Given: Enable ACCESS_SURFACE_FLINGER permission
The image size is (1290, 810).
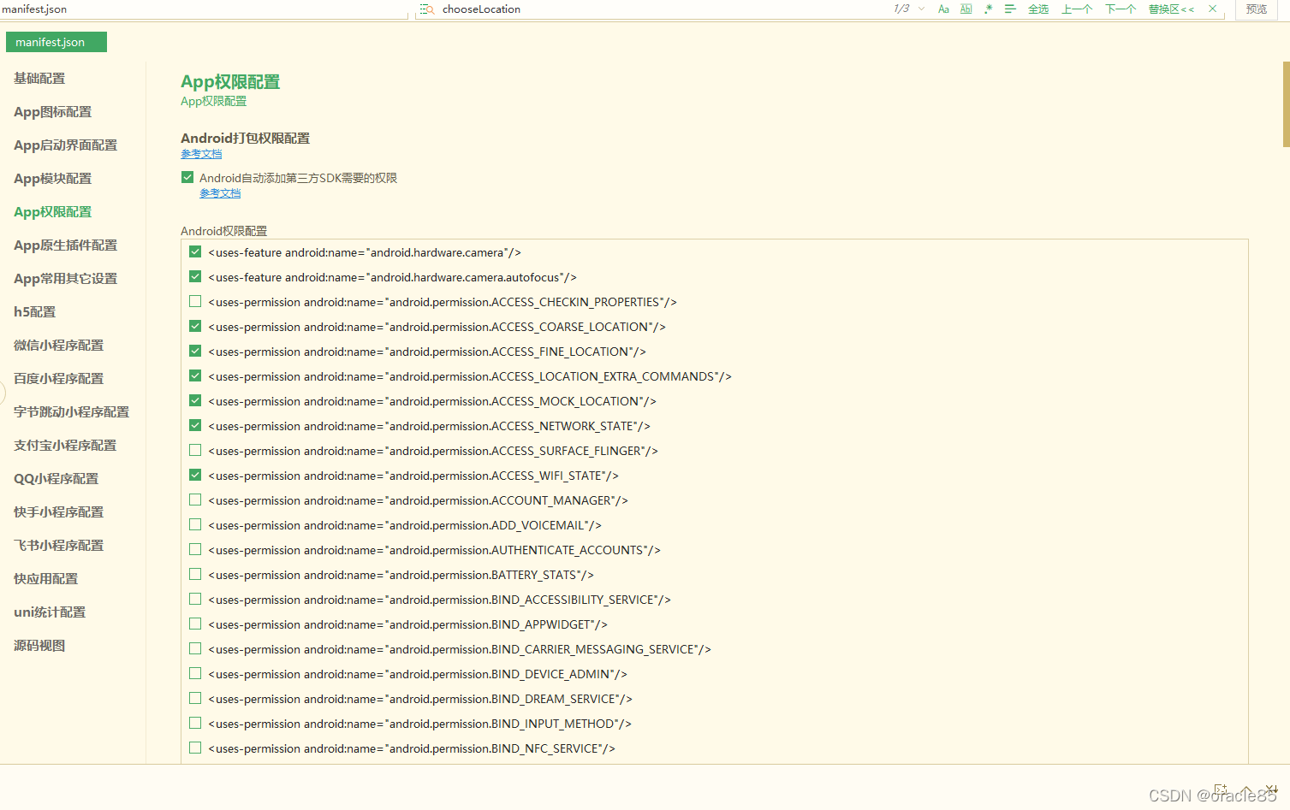Looking at the screenshot, I should pos(195,450).
